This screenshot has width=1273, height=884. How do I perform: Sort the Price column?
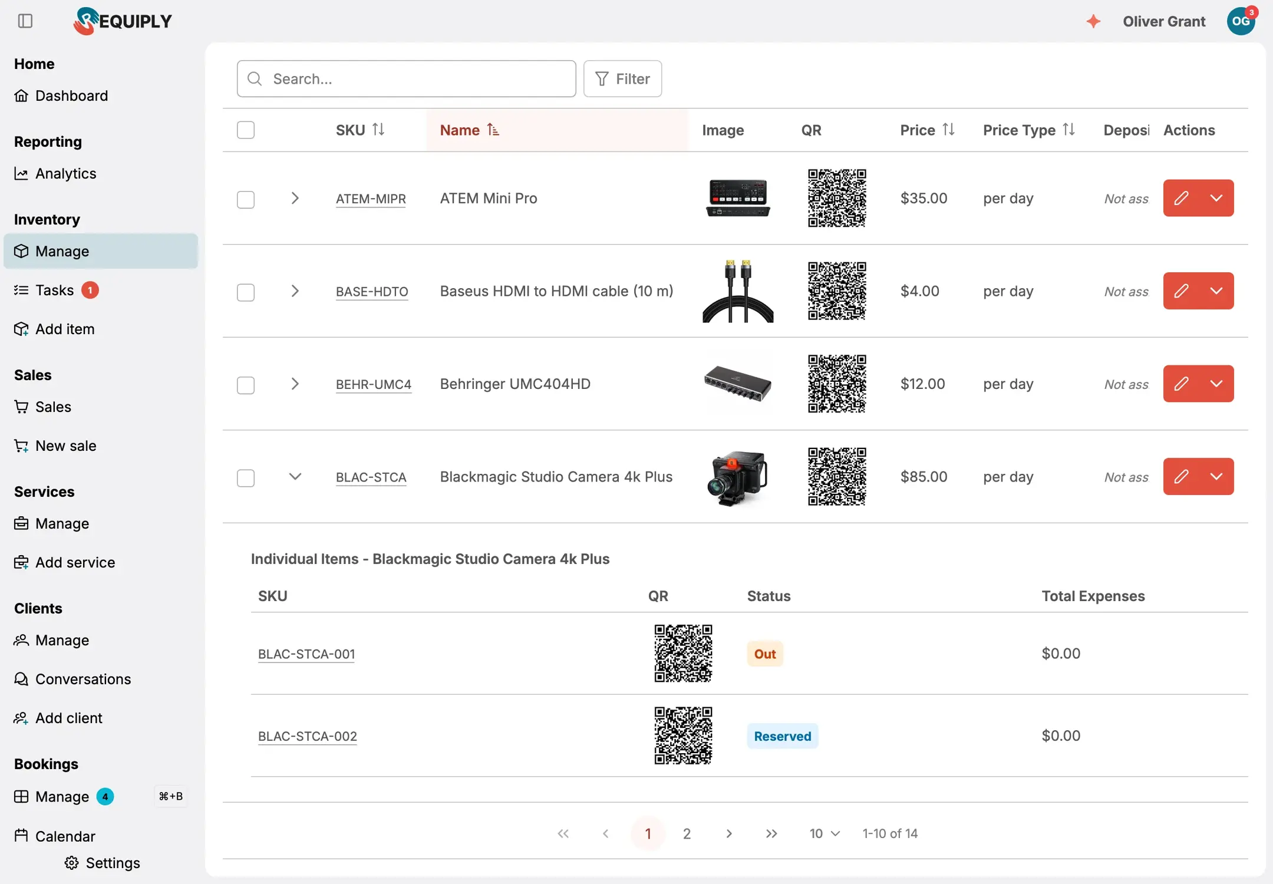coord(948,130)
